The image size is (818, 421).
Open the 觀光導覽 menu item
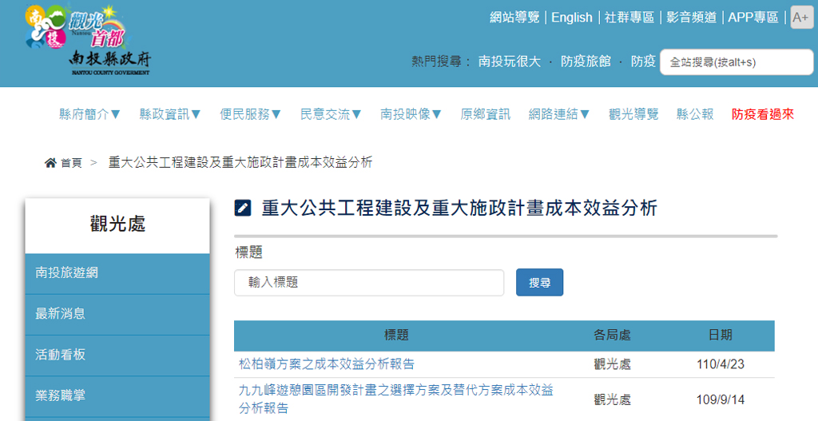(633, 114)
